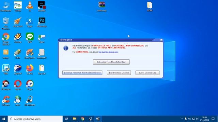Open the taskbar clock and date
Screen dimensions: 218x122
click(204, 119)
